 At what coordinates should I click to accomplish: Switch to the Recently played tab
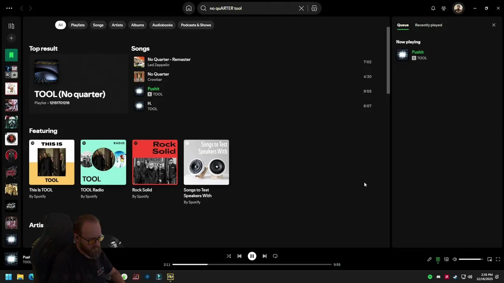click(x=428, y=25)
